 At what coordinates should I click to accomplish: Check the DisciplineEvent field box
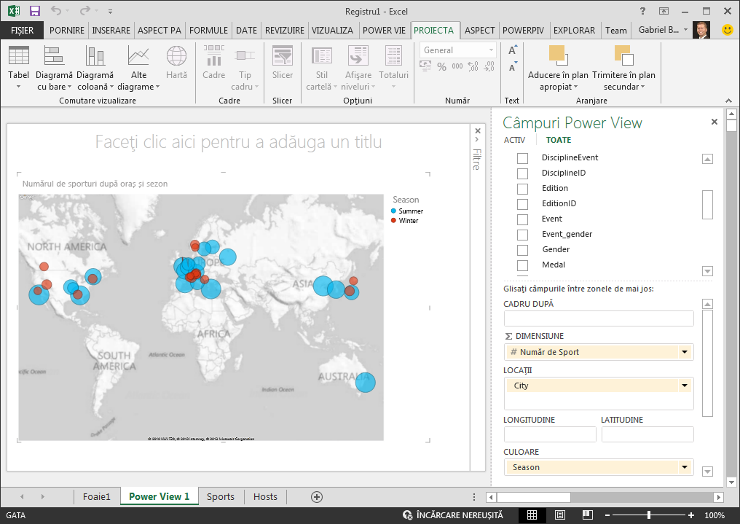tap(522, 158)
